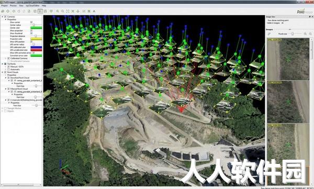
Task: Click Point Size slider under Densified Point Cloud
Action: 36,86
